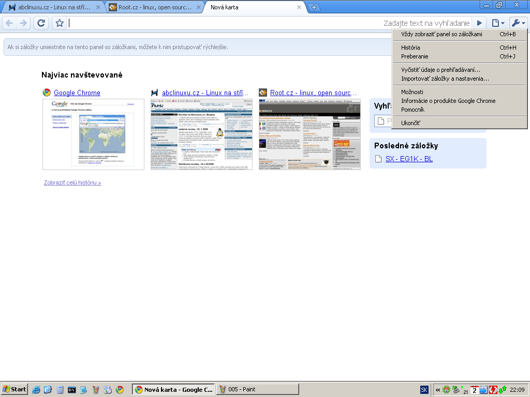Close the Root.cz tab

click(199, 7)
